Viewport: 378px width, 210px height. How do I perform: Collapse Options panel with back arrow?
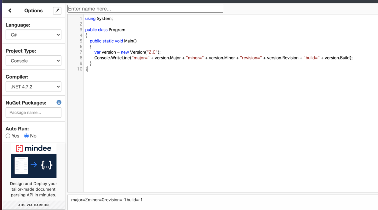click(10, 11)
